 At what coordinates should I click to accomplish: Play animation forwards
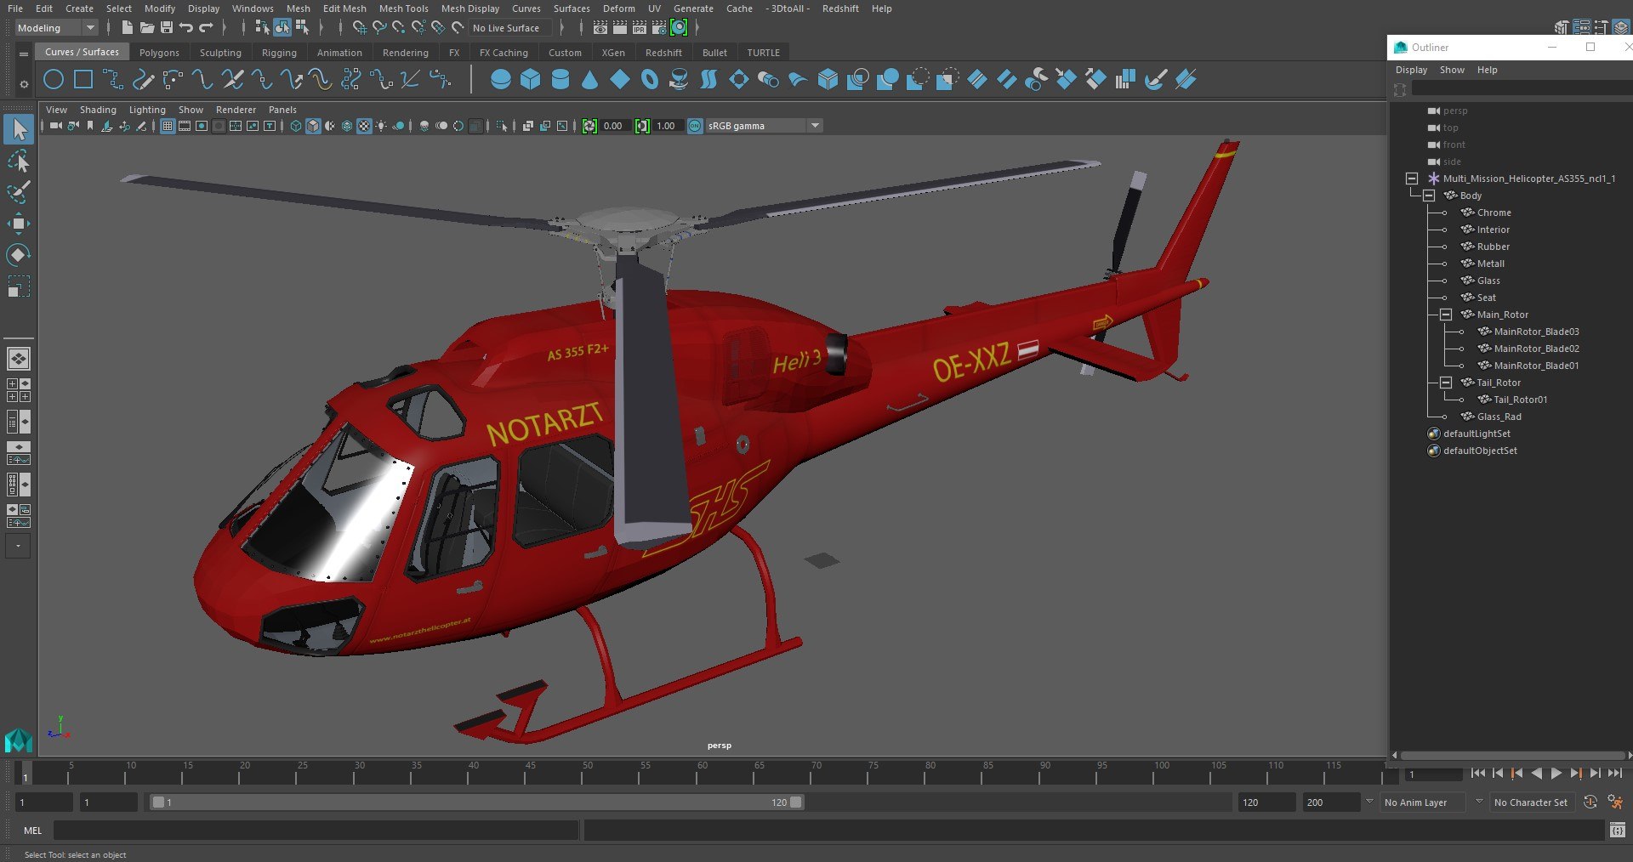tap(1556, 773)
